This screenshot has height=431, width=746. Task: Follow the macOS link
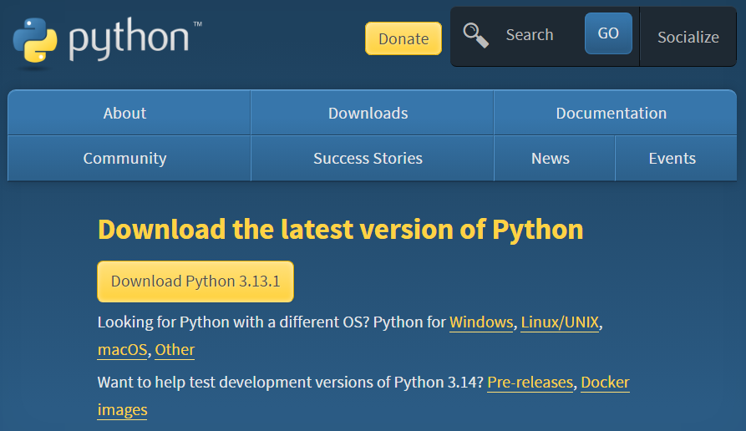point(122,350)
